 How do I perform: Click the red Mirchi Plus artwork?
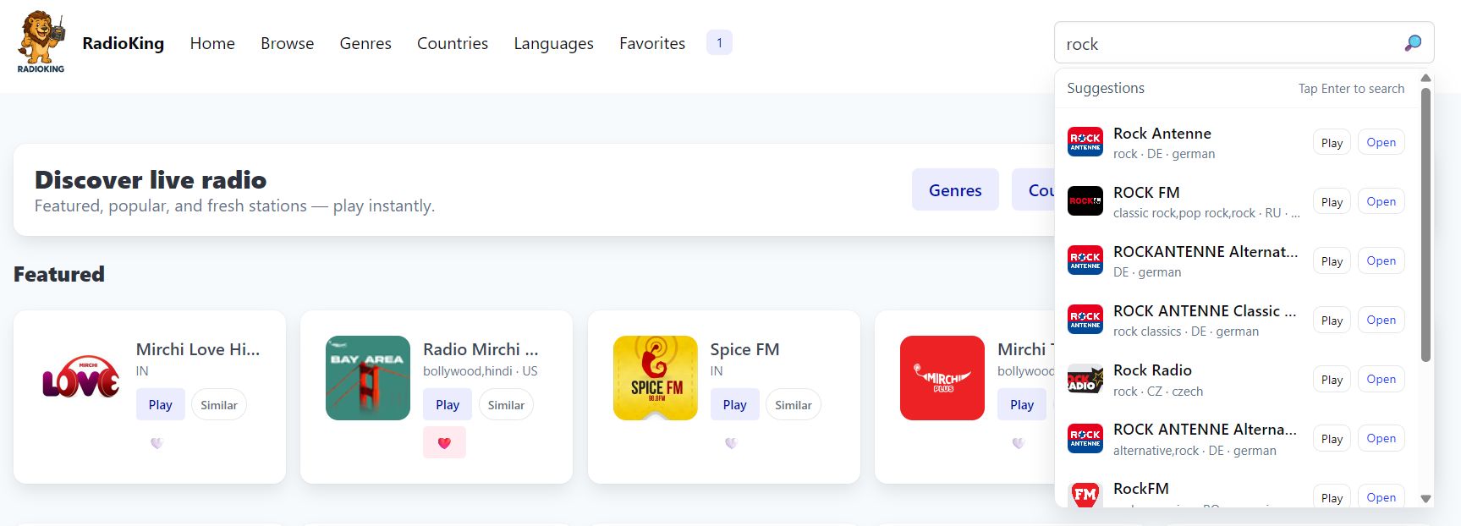942,378
